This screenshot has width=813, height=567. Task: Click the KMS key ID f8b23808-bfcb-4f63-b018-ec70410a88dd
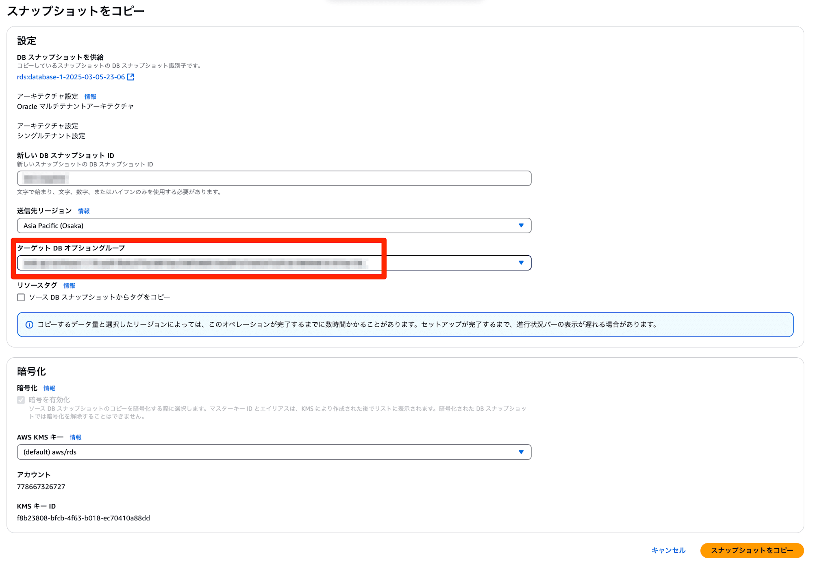tap(83, 518)
